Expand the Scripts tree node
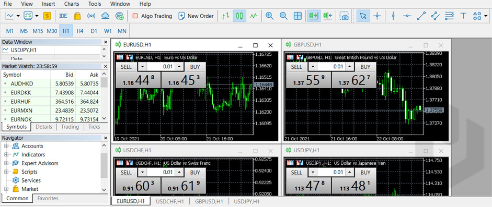The image size is (492, 207). tap(6, 172)
